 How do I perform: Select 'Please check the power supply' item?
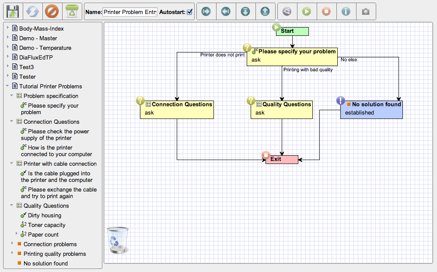[x=55, y=135]
